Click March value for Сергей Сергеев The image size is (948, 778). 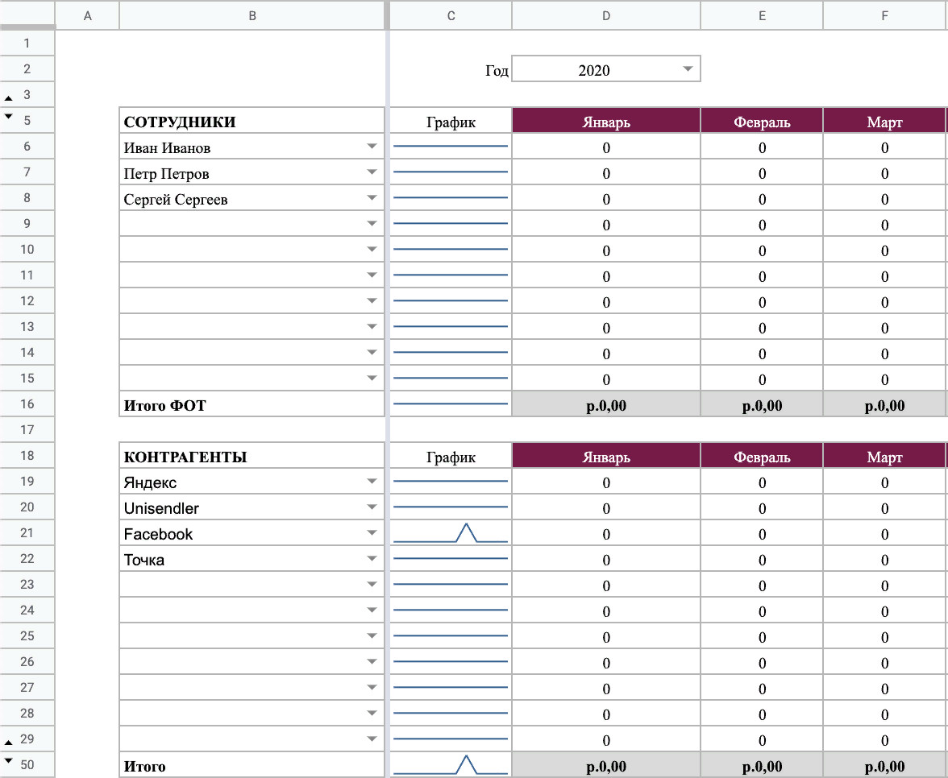click(884, 199)
